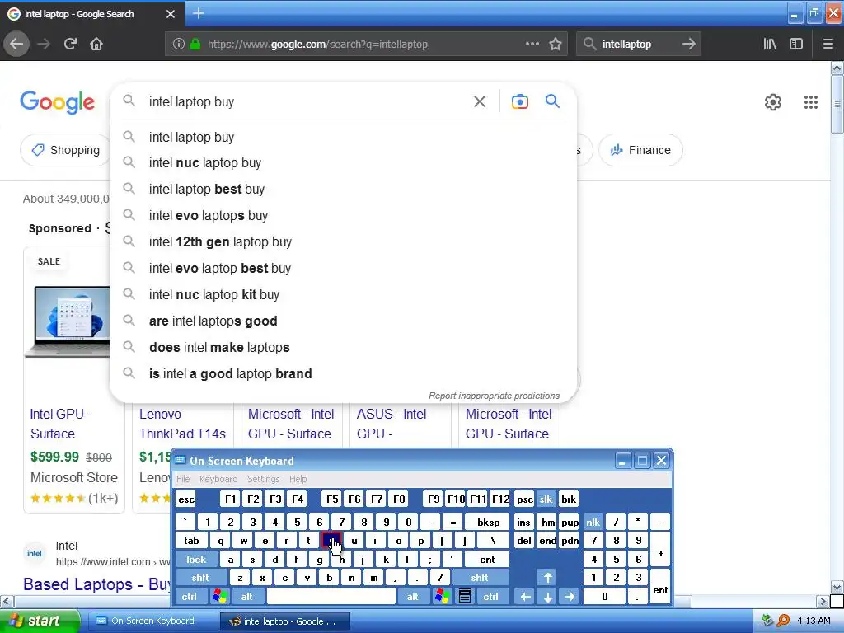Image resolution: width=844 pixels, height=633 pixels.
Task: Click the Windows start button
Action: (x=40, y=621)
